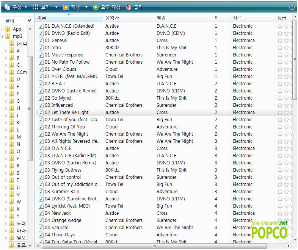Open the help question mark icon
The width and height of the screenshot is (298, 250).
[292, 7]
